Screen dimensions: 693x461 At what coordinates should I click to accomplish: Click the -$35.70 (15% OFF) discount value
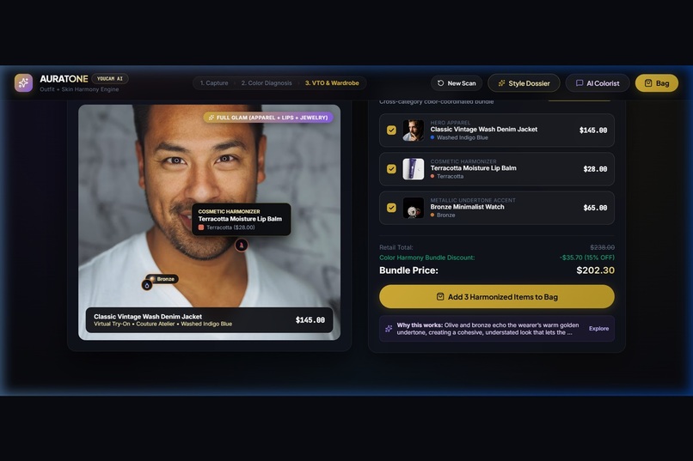pyautogui.click(x=587, y=258)
